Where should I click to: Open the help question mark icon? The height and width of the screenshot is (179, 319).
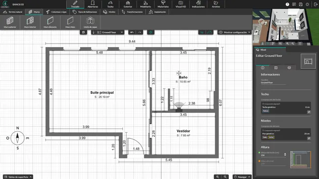(x=287, y=4)
